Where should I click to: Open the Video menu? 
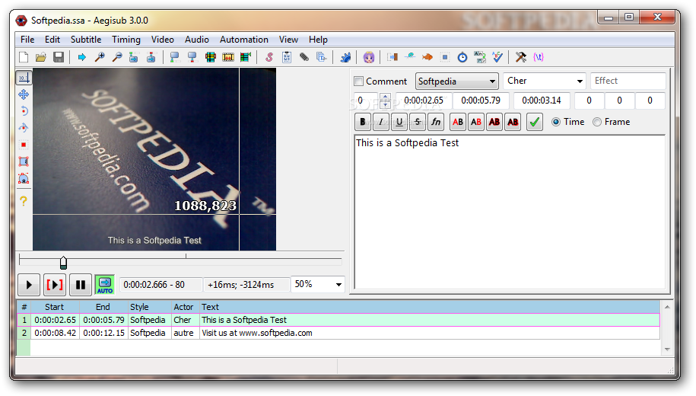pyautogui.click(x=163, y=40)
